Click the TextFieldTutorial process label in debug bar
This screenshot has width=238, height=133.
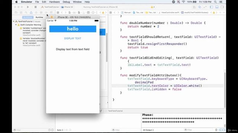[115, 111]
